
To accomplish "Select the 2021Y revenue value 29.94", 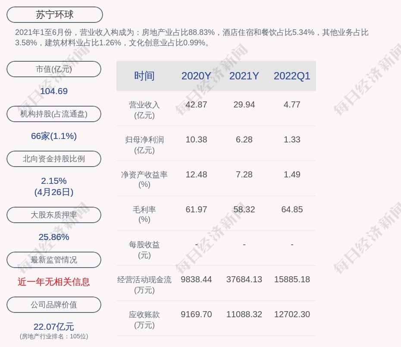I will [x=244, y=105].
